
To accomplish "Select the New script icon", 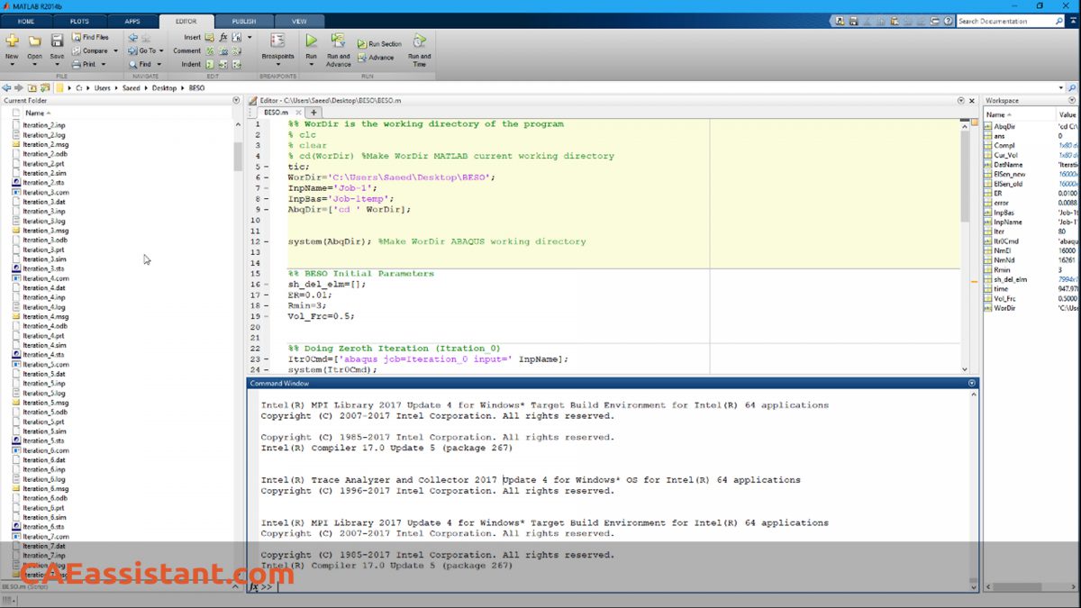I will click(12, 39).
